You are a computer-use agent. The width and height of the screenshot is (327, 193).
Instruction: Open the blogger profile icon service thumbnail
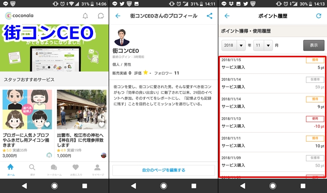27,110
